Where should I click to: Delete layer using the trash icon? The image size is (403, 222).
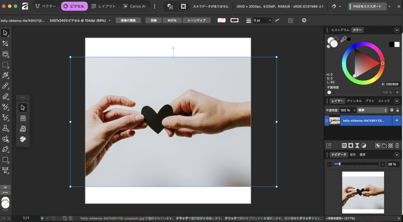(397, 145)
